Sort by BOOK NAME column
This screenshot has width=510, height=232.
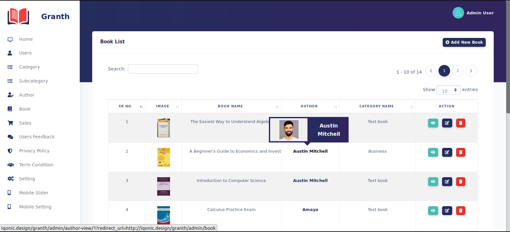click(232, 106)
